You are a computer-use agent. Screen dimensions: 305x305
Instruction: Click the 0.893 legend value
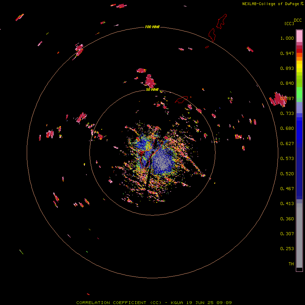287,68
